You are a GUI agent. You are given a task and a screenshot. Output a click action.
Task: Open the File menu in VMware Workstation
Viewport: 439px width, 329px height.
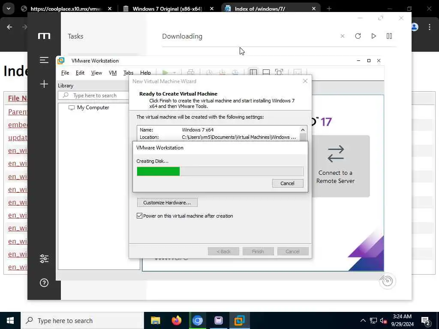point(65,73)
